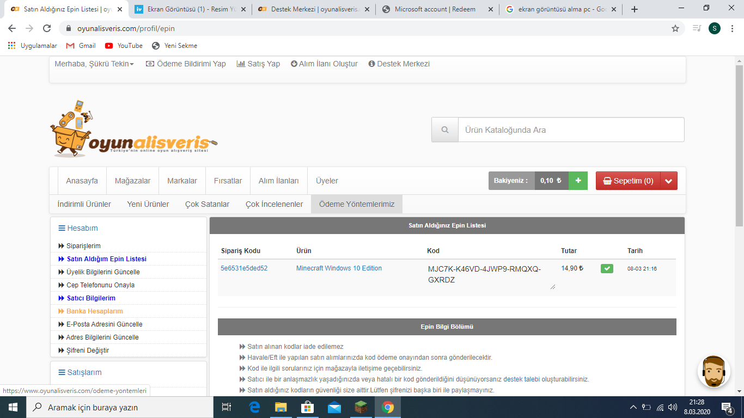Open Siparişlerim in Hesabım sidebar
Viewport: 744px width, 418px height.
pos(83,246)
